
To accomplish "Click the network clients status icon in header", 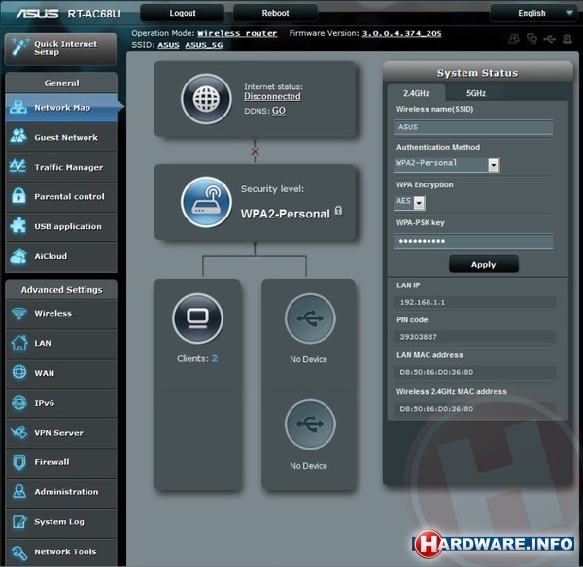I will 532,38.
